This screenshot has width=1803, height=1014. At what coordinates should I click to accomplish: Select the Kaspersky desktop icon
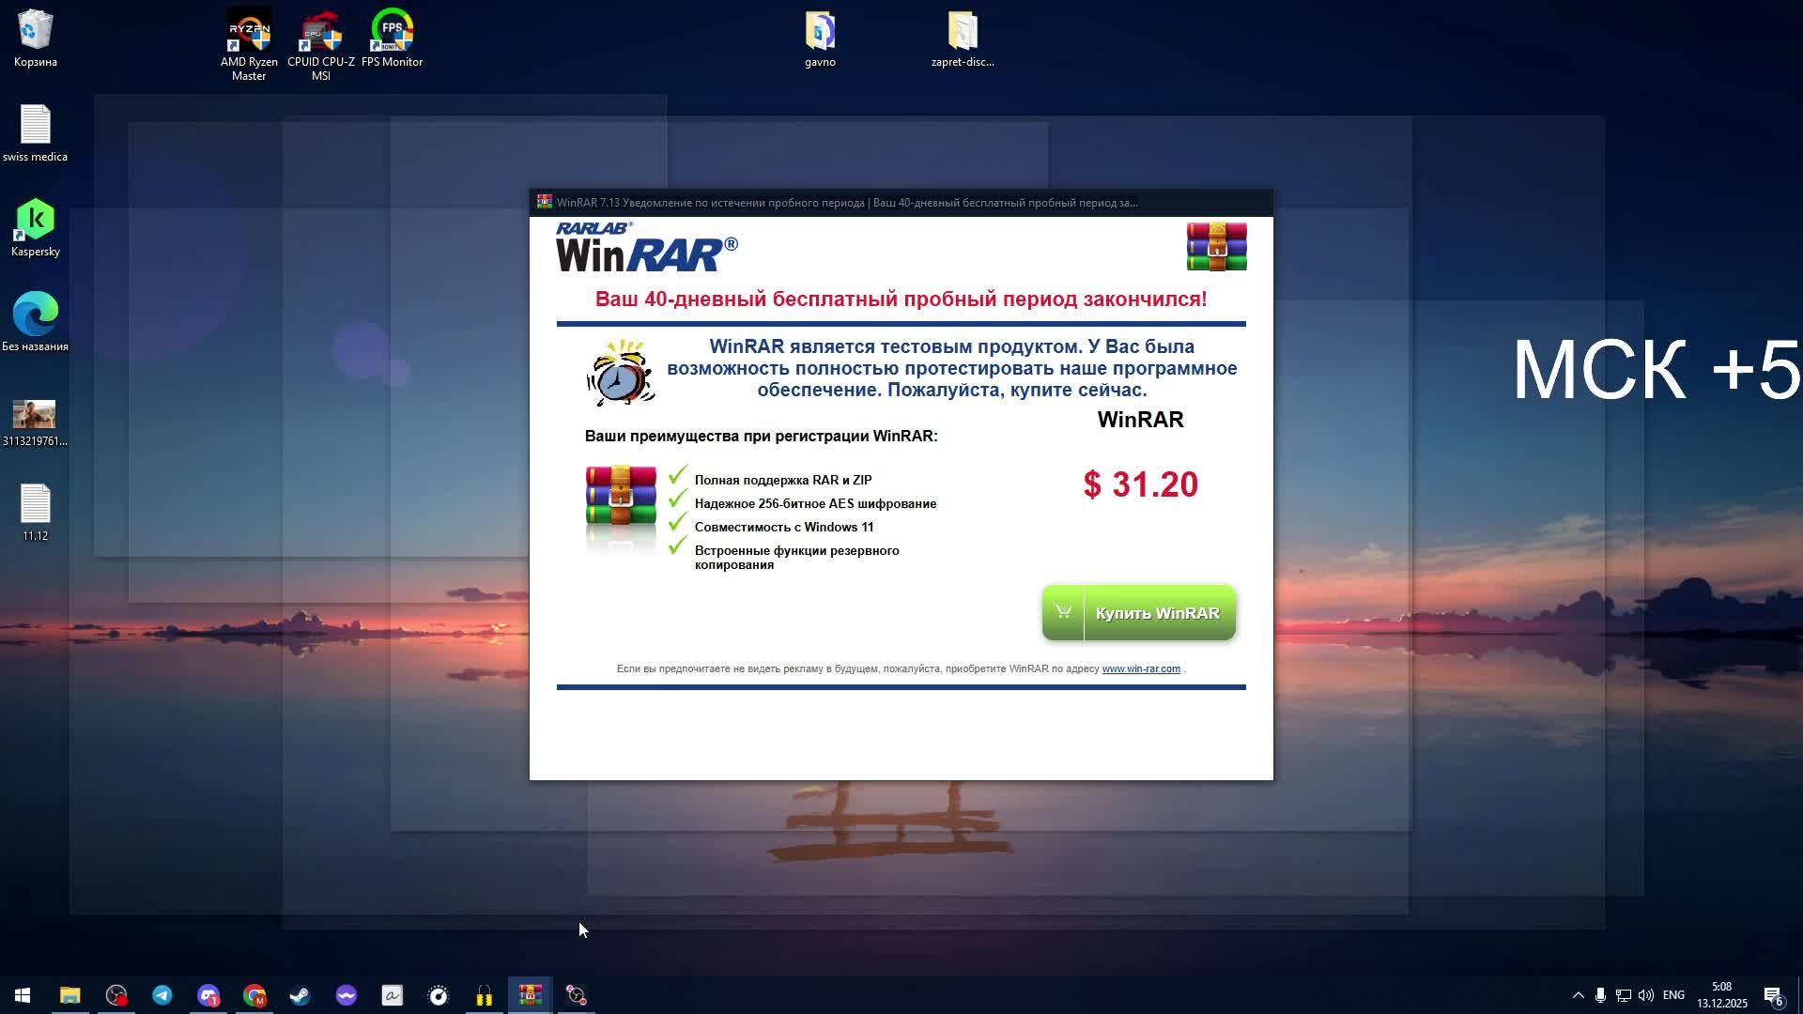click(x=35, y=221)
